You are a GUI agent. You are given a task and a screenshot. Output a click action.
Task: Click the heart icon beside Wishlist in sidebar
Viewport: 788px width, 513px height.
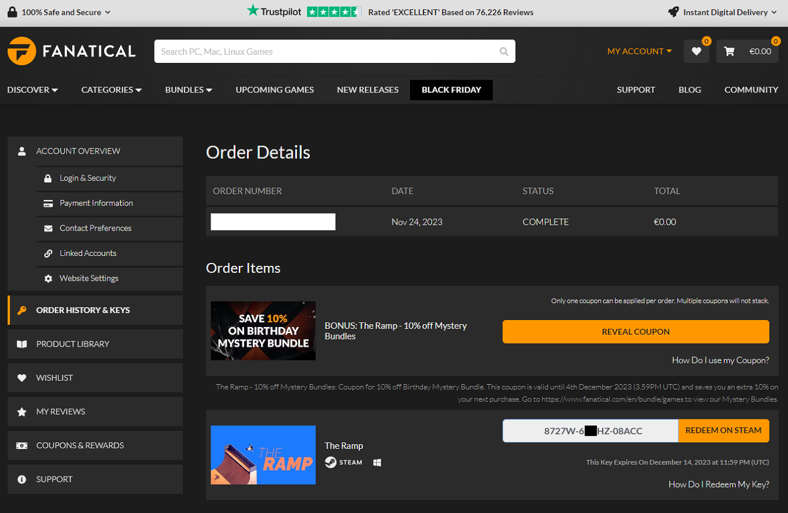pos(22,378)
